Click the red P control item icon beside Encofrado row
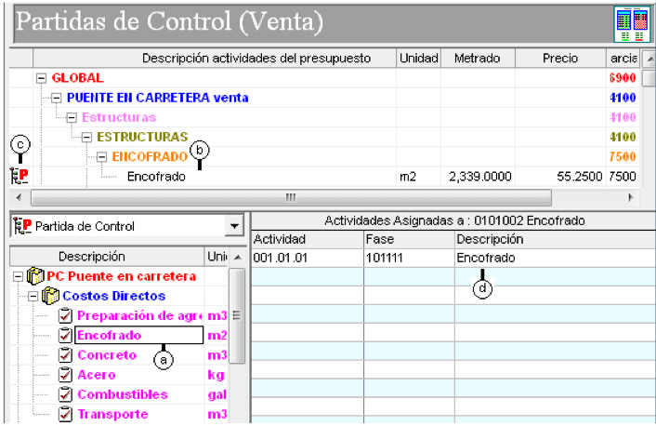The width and height of the screenshot is (656, 426). click(x=20, y=176)
